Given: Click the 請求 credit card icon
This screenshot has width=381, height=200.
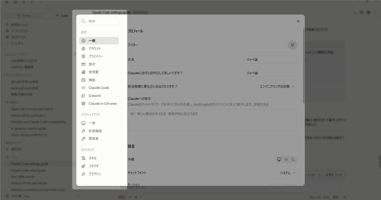Looking at the screenshot, I should [83, 64].
